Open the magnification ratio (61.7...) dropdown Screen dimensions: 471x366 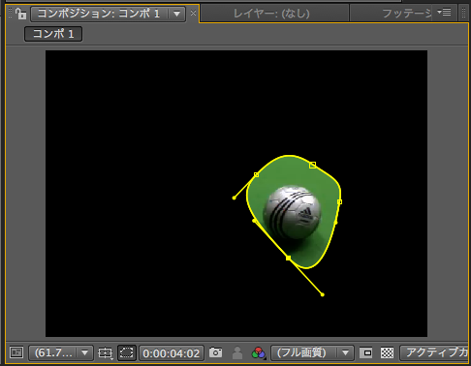[x=61, y=352]
